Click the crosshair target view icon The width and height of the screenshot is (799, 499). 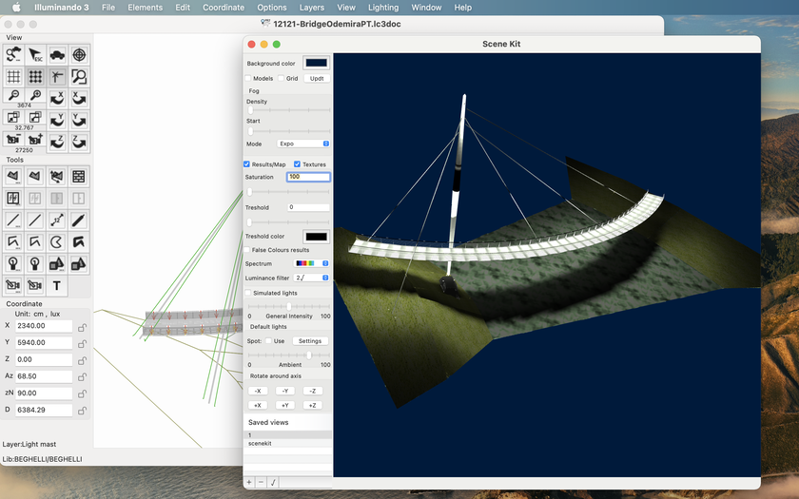[79, 55]
